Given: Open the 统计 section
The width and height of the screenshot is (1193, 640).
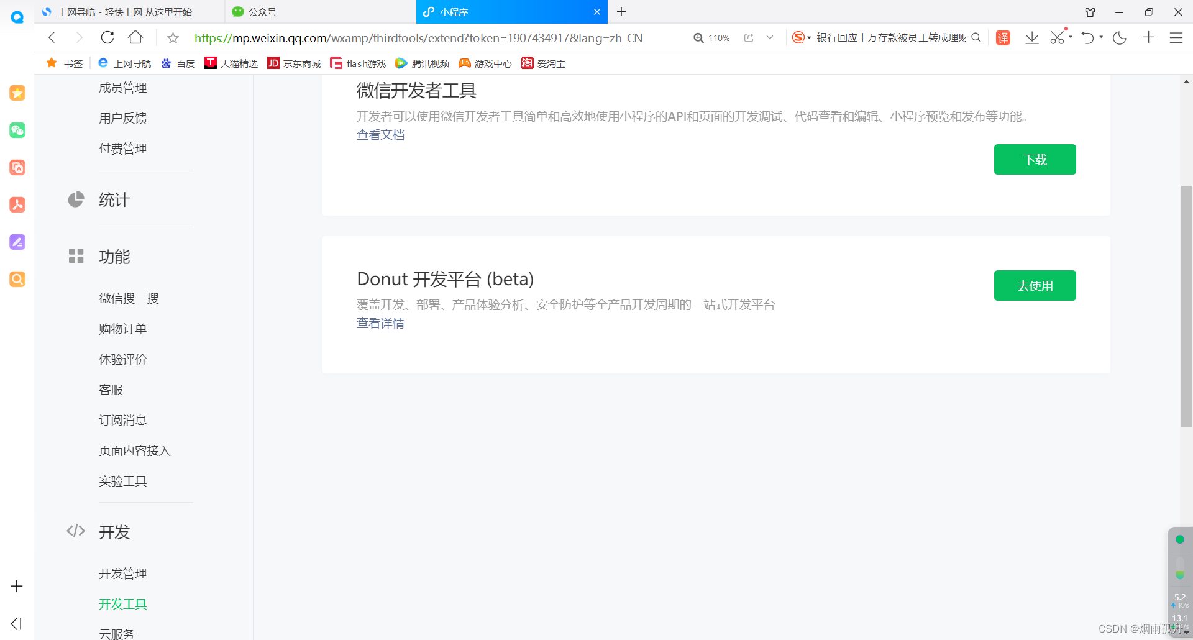Looking at the screenshot, I should click(x=114, y=200).
